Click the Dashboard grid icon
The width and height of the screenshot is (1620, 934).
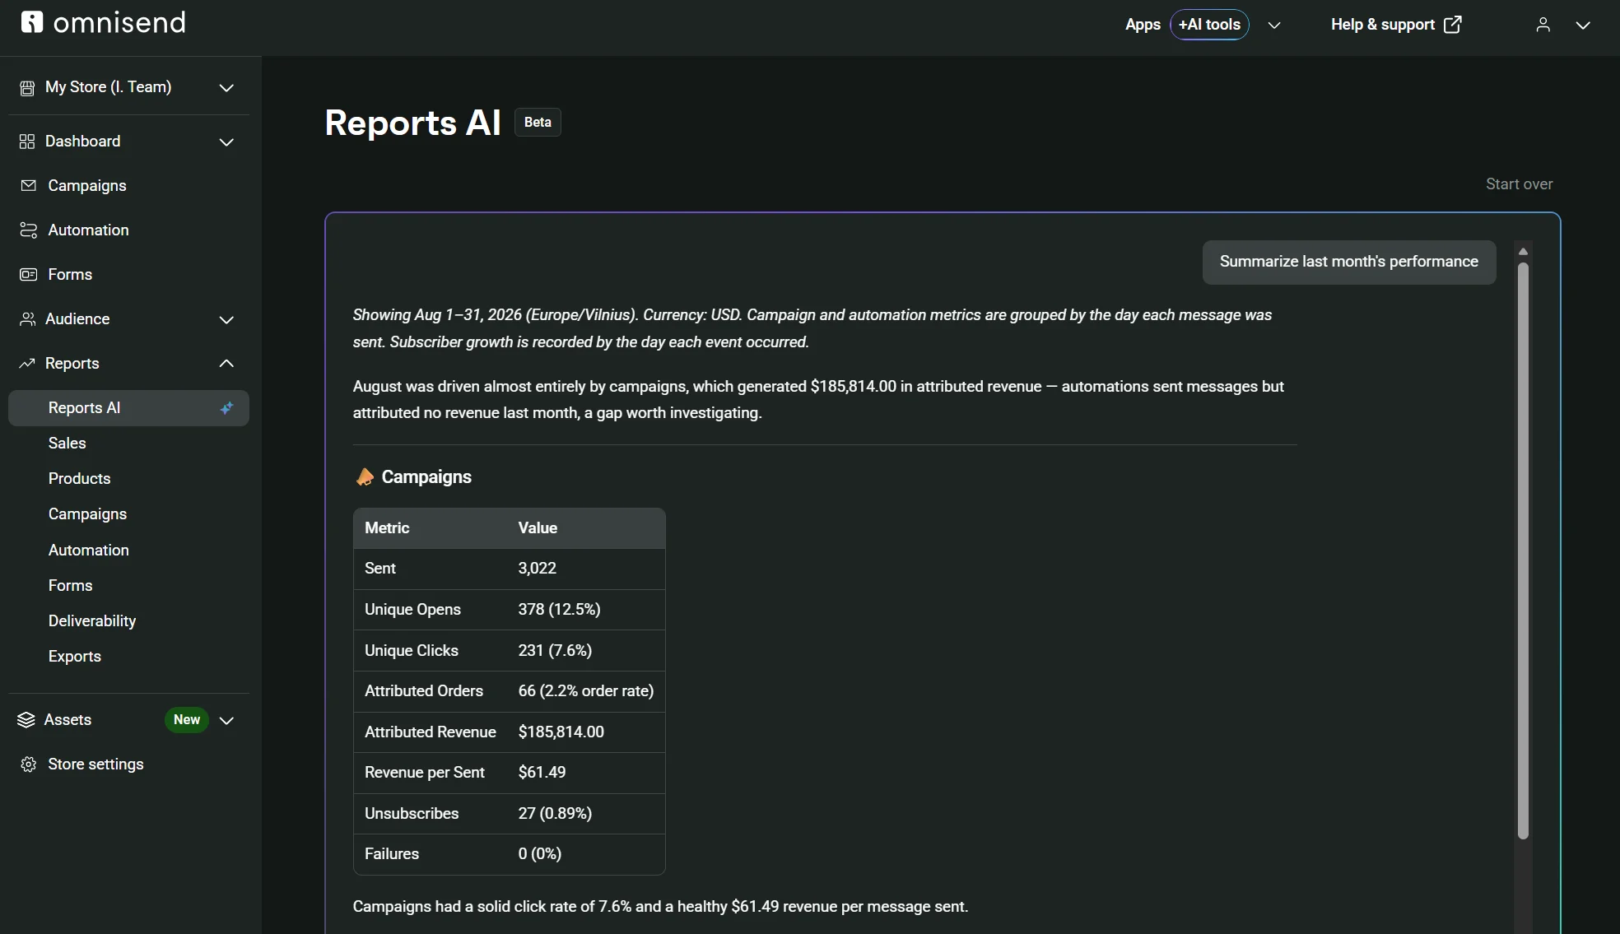(27, 142)
